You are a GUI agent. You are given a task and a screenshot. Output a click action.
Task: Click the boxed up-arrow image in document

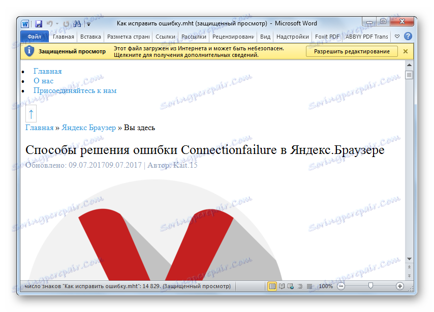31,113
